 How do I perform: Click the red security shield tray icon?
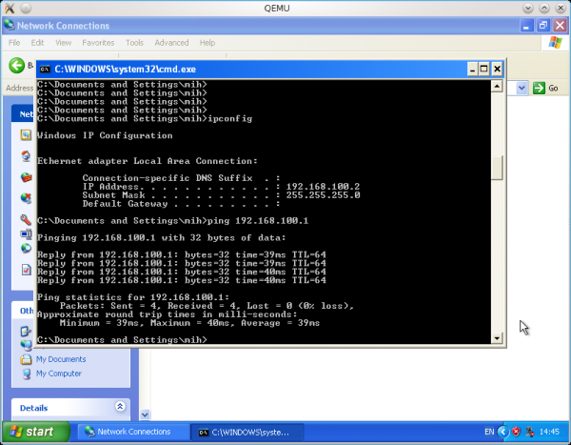click(516, 432)
